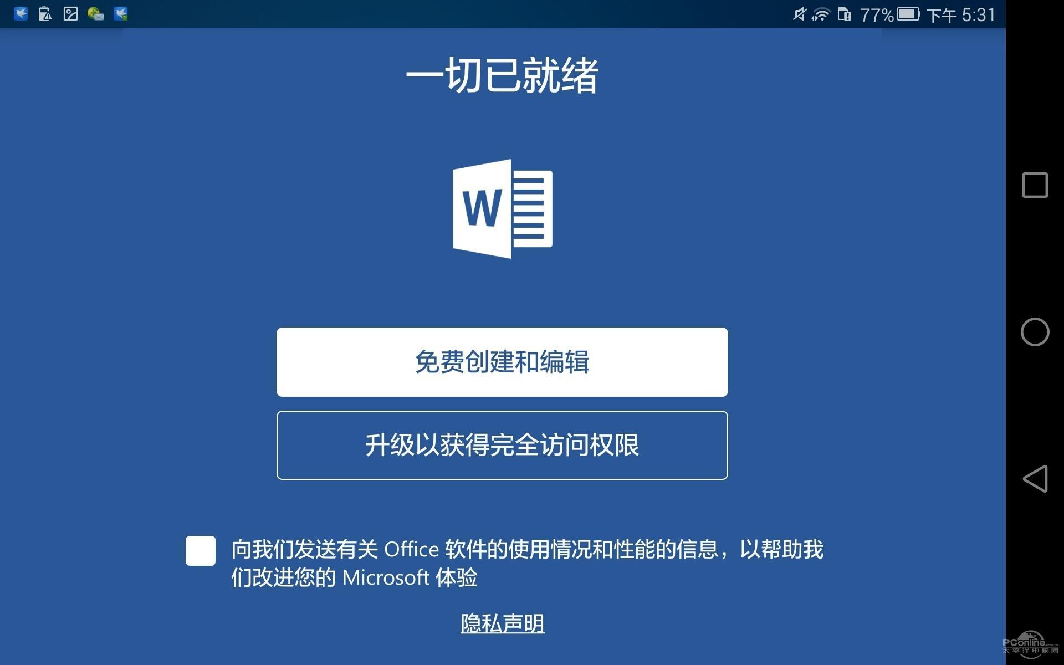Tap the 免费创建和编辑 button
Screen dimensions: 1064x665
tap(502, 362)
